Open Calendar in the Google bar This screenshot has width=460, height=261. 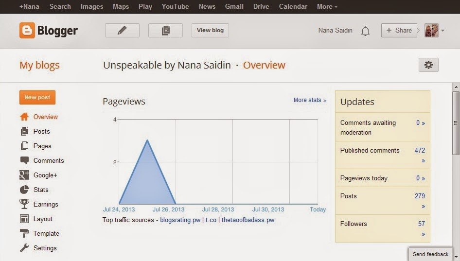click(293, 6)
